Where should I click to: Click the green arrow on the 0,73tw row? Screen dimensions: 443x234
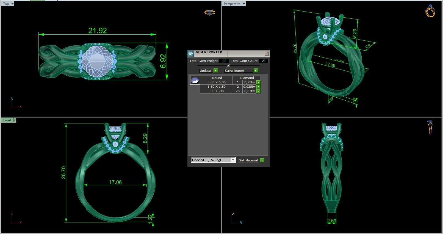[258, 82]
